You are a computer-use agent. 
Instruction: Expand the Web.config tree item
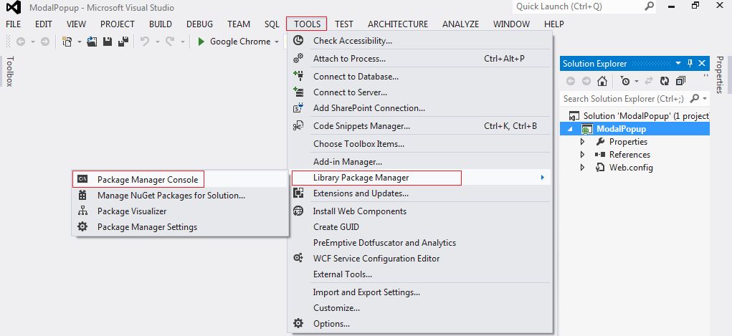pyautogui.click(x=582, y=168)
